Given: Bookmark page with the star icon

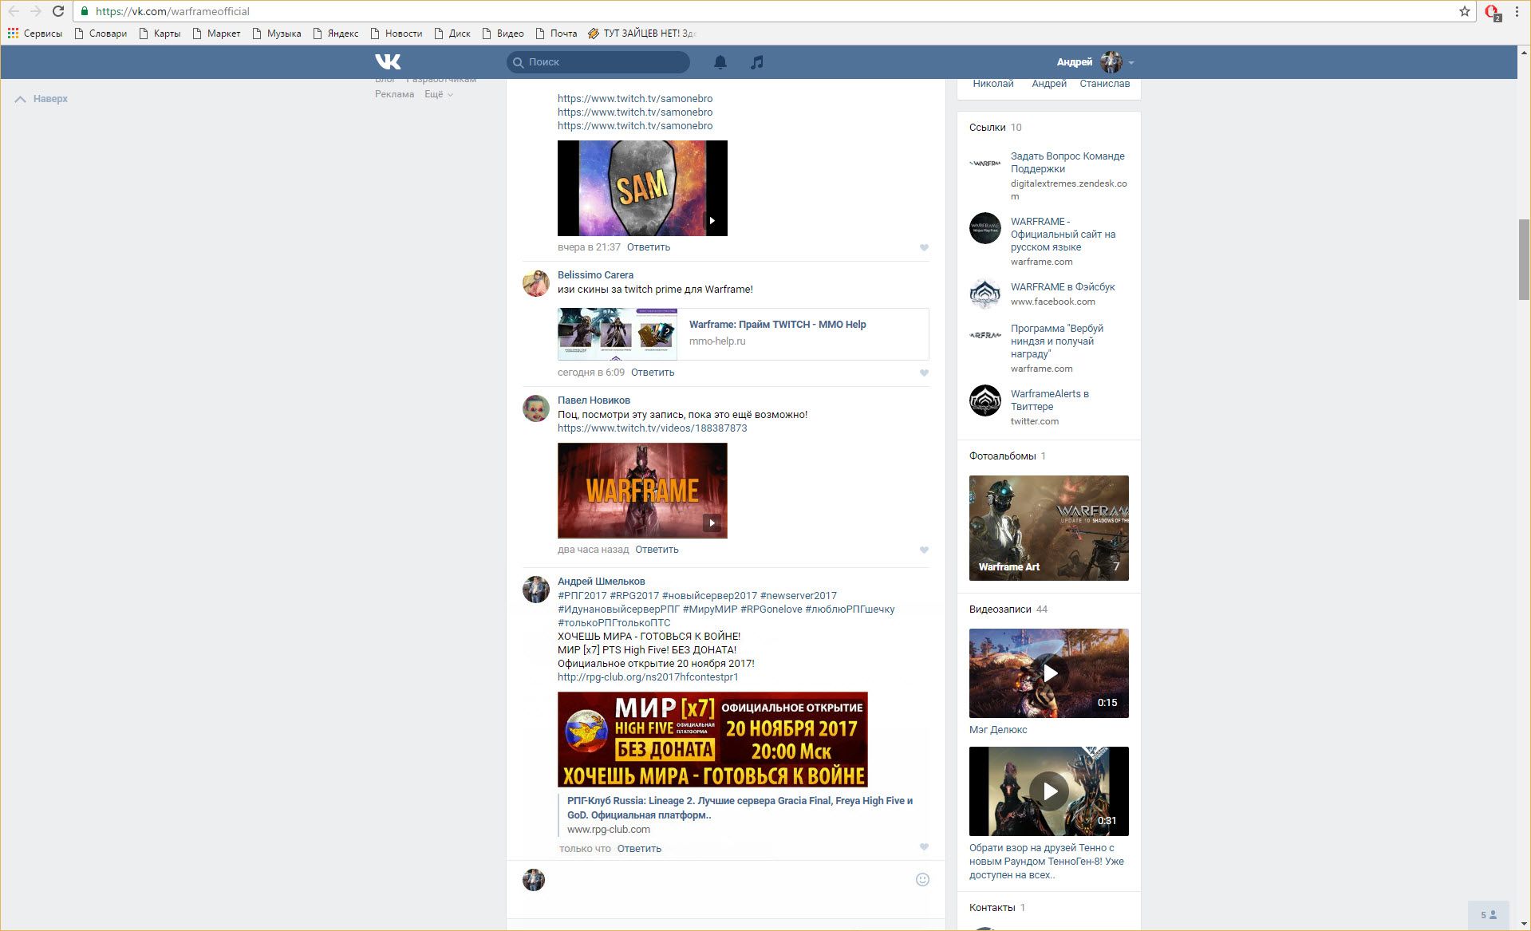Looking at the screenshot, I should pyautogui.click(x=1464, y=11).
